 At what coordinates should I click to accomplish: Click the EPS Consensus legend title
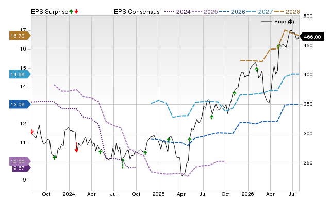137,12
